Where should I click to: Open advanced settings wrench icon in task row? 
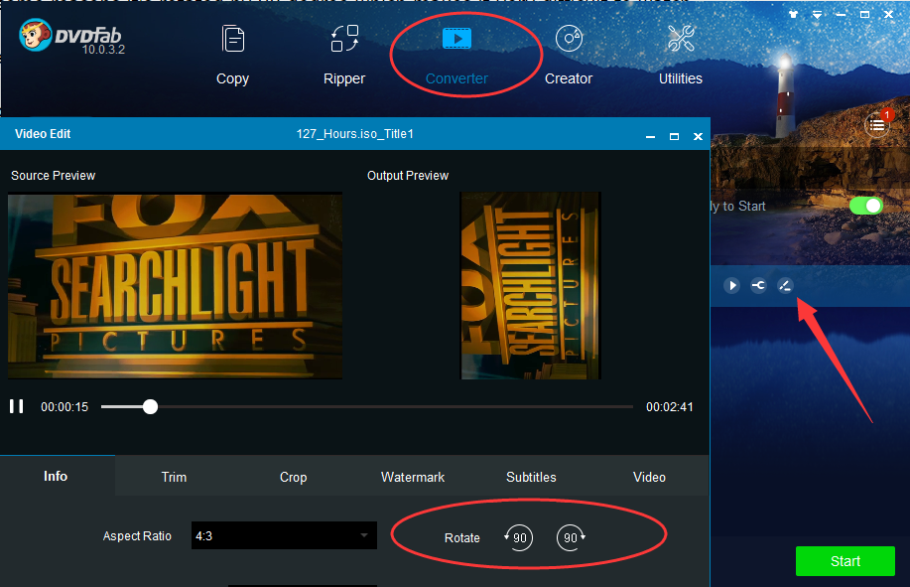click(x=758, y=286)
